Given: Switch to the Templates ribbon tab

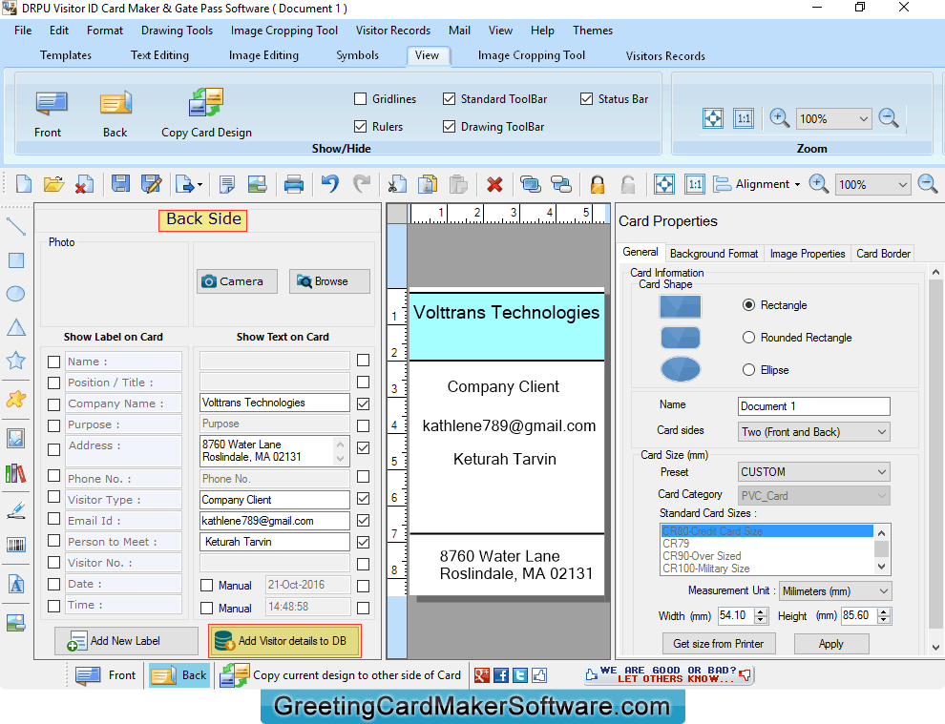Looking at the screenshot, I should (66, 55).
